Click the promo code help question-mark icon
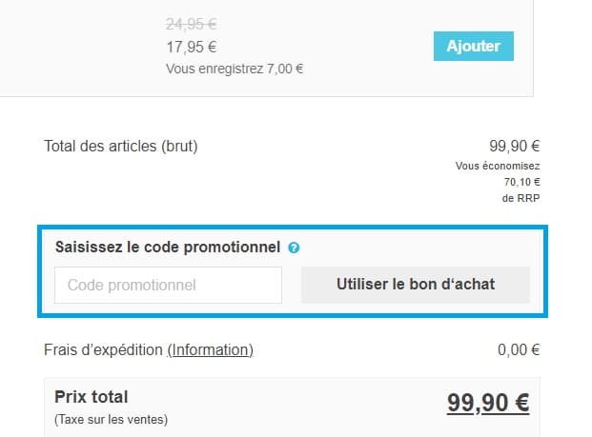The image size is (592, 437). [x=294, y=248]
